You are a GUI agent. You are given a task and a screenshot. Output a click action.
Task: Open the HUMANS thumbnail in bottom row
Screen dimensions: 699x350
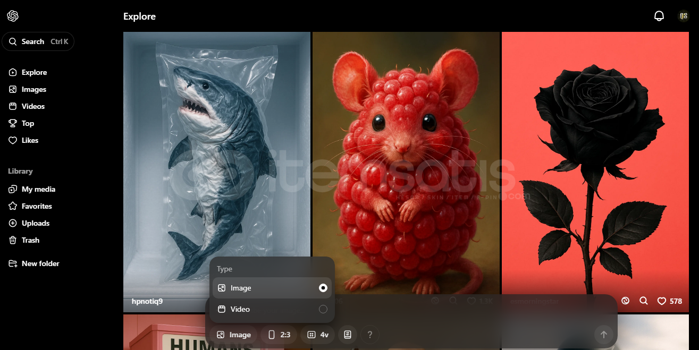(217, 332)
